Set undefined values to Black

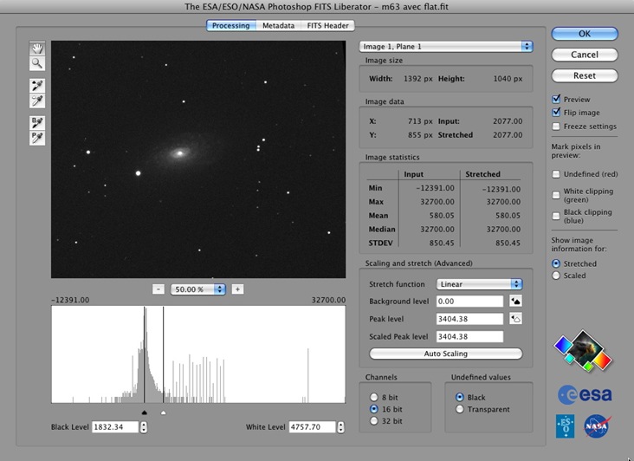click(x=460, y=397)
